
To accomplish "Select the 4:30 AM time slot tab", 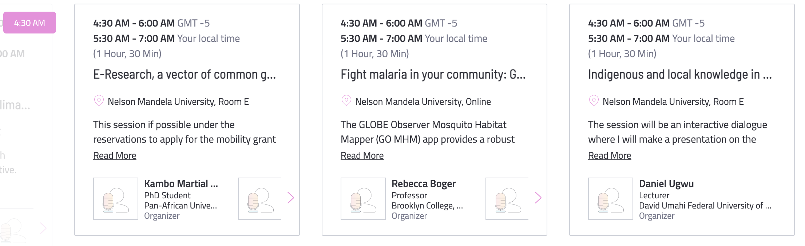I will click(x=29, y=23).
